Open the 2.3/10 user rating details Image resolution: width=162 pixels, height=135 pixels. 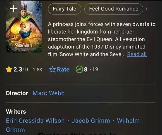click(22, 69)
